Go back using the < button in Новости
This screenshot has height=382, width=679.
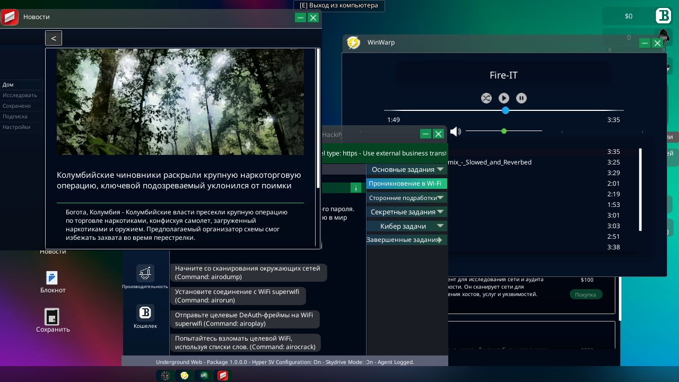pyautogui.click(x=53, y=38)
